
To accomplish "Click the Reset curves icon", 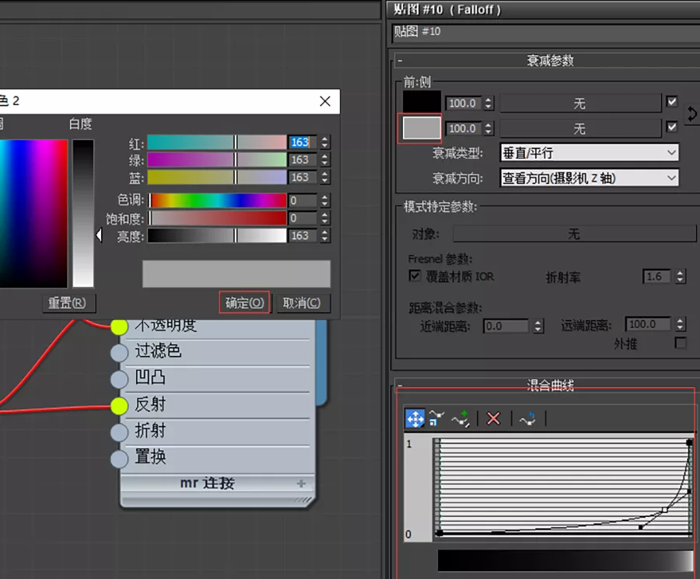I will [527, 419].
